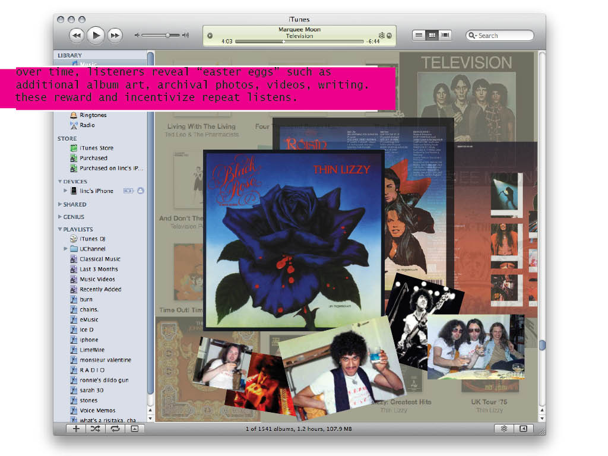Click the Black Rose Thin Lizzy cover
The width and height of the screenshot is (608, 456).
(x=293, y=240)
